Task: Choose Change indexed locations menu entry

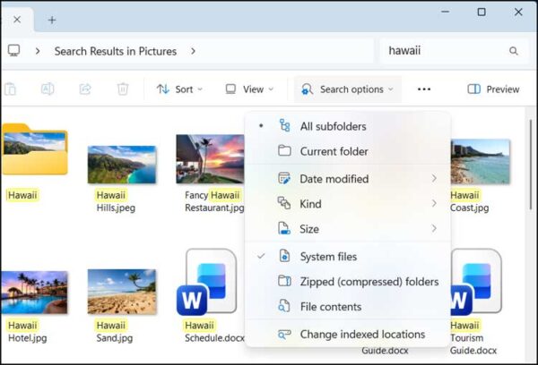Action: pyautogui.click(x=347, y=335)
